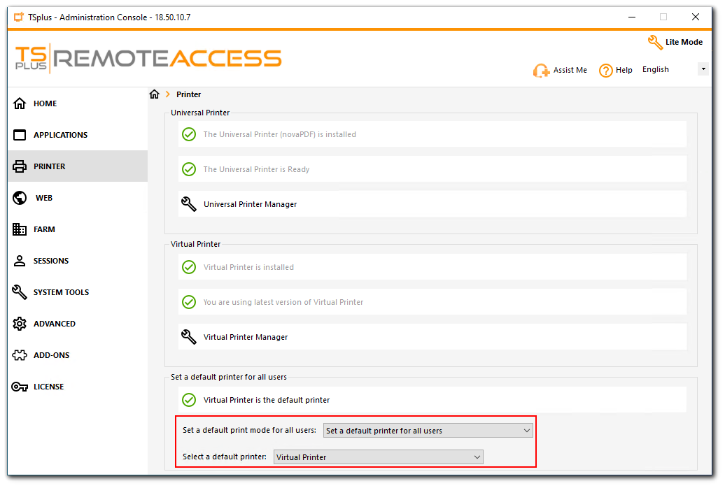
Task: Open the default print mode dropdown
Action: (428, 430)
